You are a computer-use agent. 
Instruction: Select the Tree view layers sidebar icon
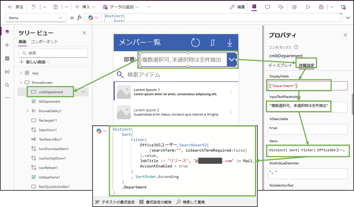pos(7,32)
